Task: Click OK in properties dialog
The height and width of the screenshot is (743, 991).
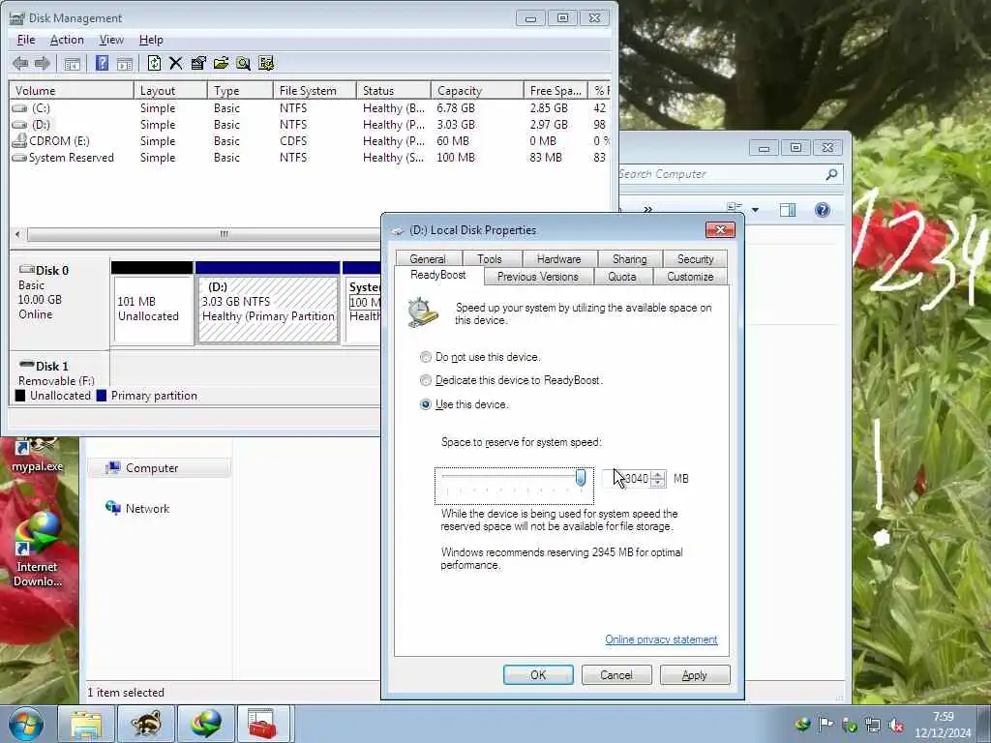Action: point(538,674)
